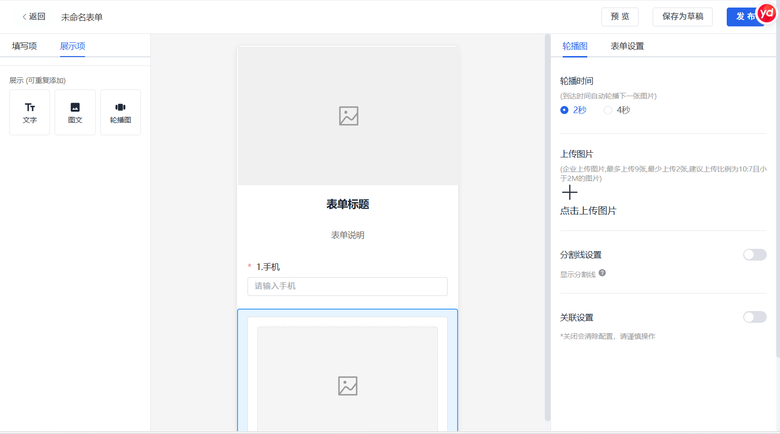This screenshot has height=434, width=780.
Task: Switch to the 展示项 tab
Action: click(x=73, y=46)
